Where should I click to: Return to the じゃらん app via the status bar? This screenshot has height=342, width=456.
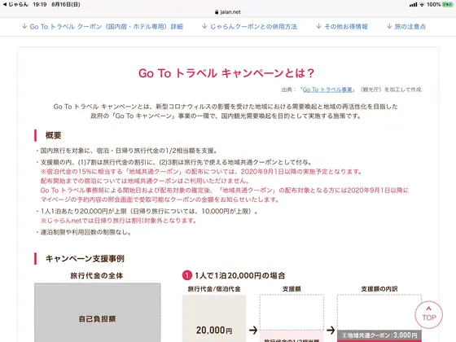coord(15,4)
